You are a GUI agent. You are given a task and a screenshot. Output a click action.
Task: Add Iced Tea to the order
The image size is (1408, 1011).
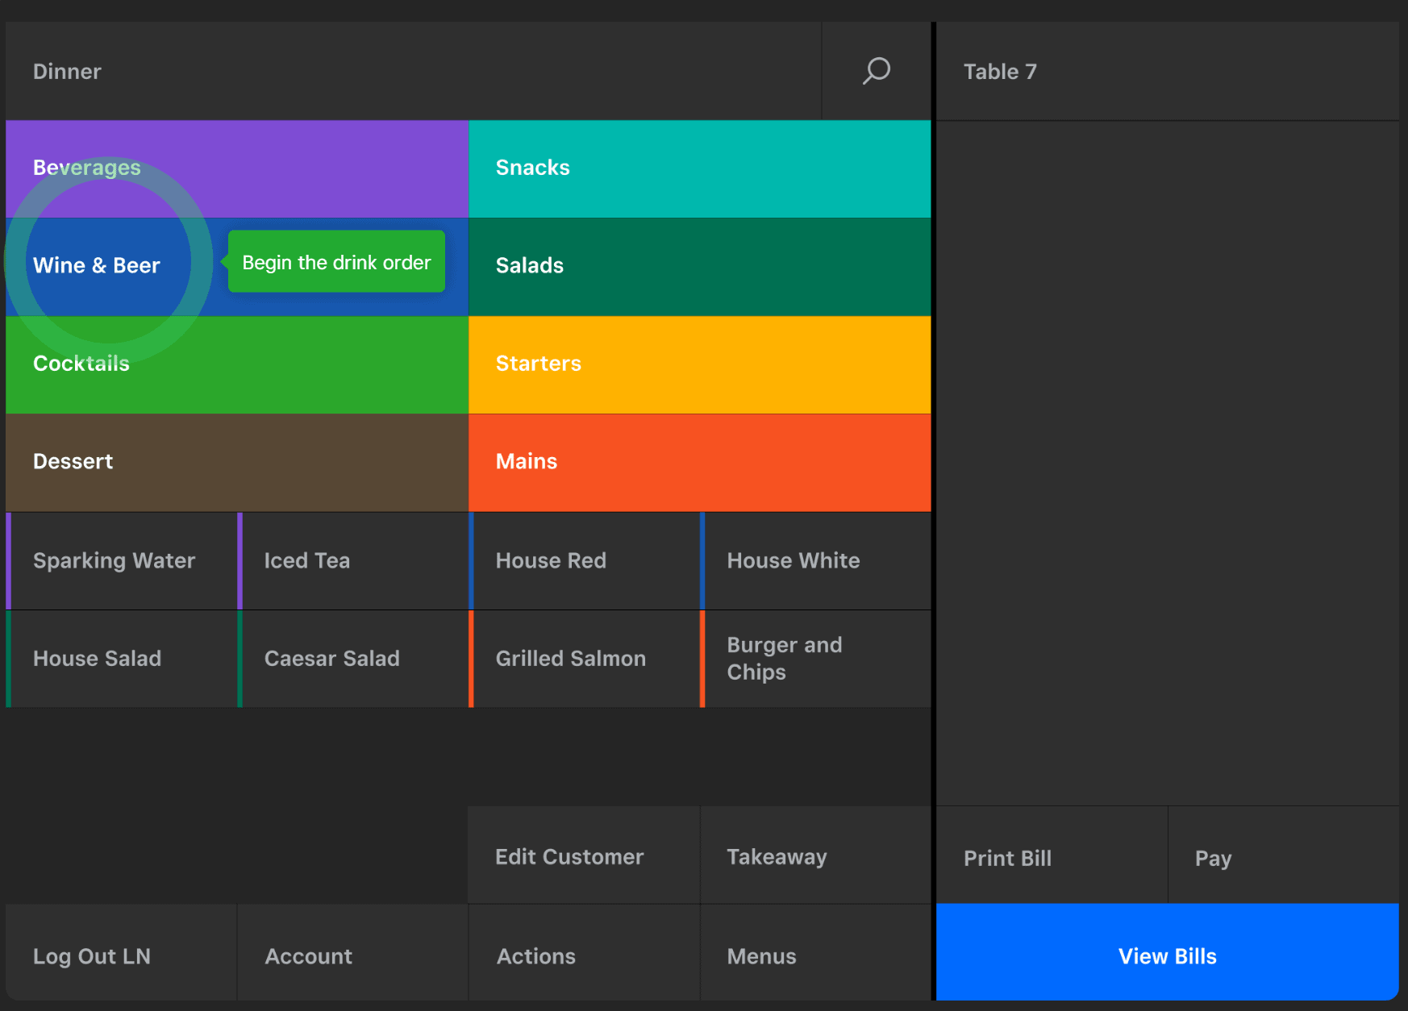[353, 561]
